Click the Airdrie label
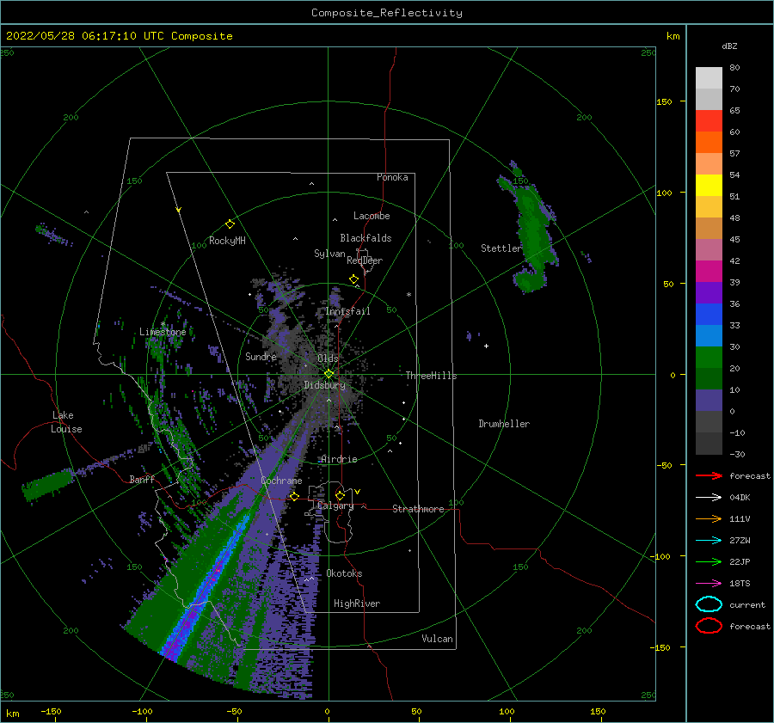This screenshot has width=774, height=723. point(339,459)
